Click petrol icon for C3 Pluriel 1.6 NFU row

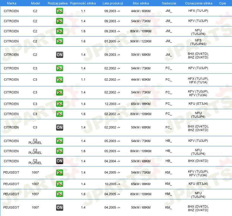[59, 151]
